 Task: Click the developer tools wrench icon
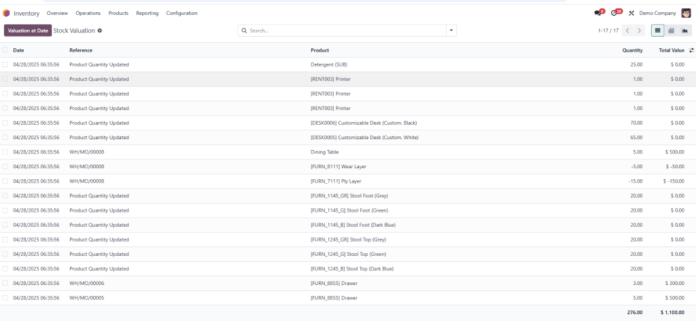coord(631,13)
